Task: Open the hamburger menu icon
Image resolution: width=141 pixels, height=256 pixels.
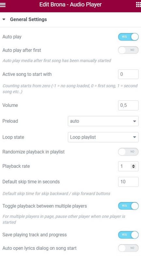Action: tap(3, 5)
